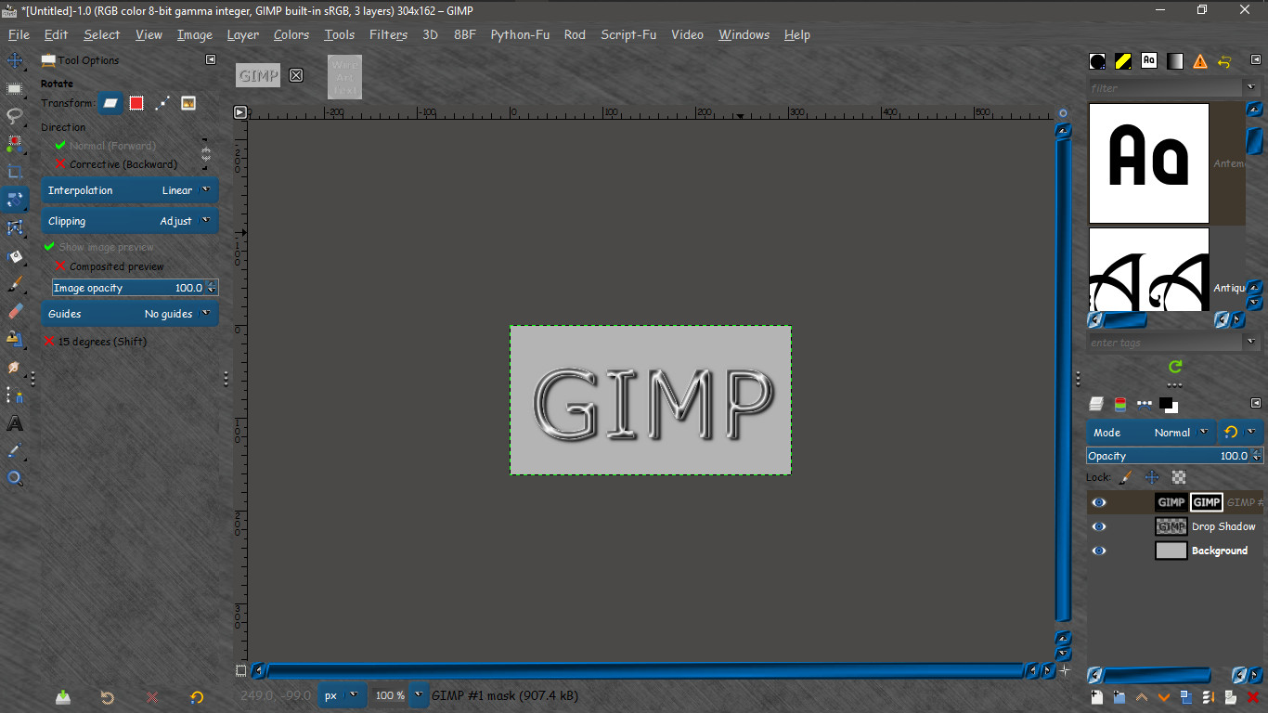Enable Normal (Forward) direction

(x=105, y=146)
